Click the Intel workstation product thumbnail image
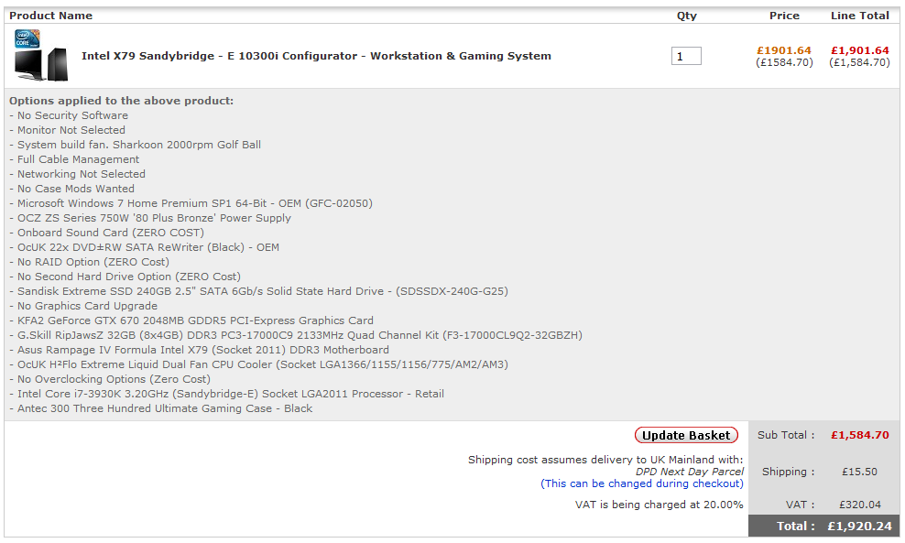Viewport: 905px width, 543px height. pyautogui.click(x=41, y=55)
